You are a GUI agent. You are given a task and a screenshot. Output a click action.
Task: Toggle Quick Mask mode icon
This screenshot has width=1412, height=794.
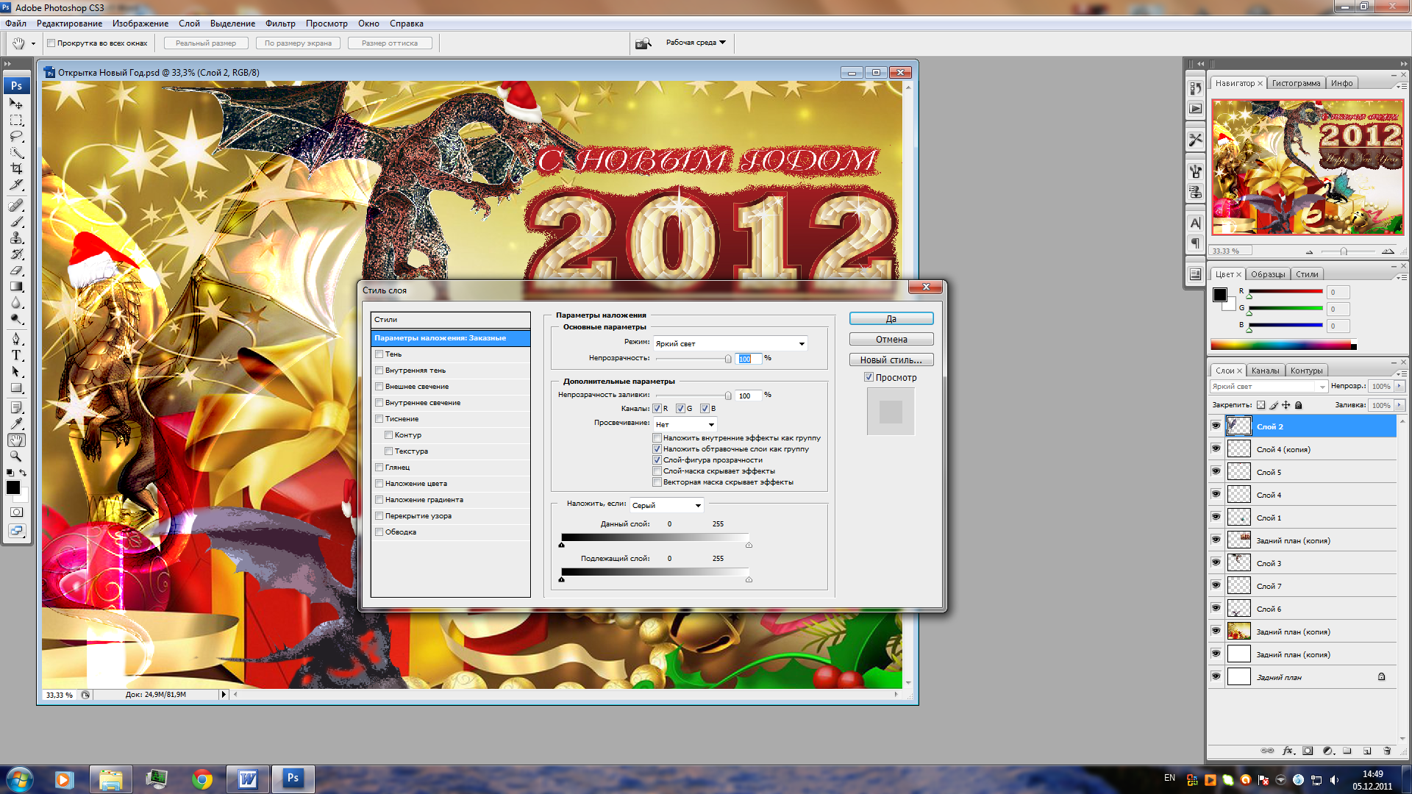(16, 512)
